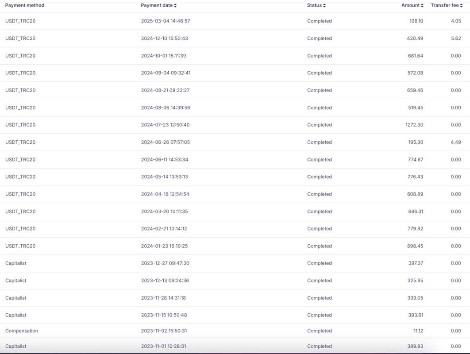Select amount 898.45

tap(415, 246)
